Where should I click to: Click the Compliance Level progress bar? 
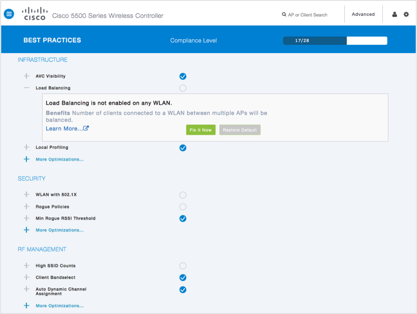(335, 41)
